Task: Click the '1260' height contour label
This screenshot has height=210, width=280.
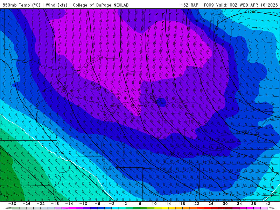Action: pyautogui.click(x=252, y=12)
